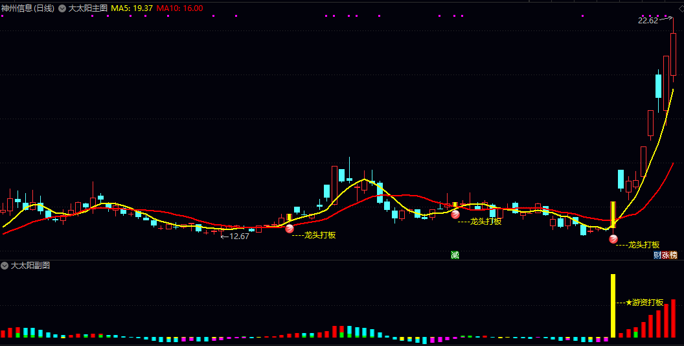The width and height of the screenshot is (684, 346).
Task: Click the 龙头打板 annotation above 减
Action: tap(486, 222)
